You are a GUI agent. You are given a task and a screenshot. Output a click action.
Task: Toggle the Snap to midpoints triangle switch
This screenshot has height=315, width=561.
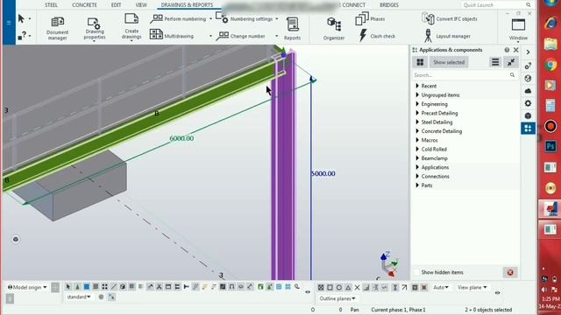[348, 288]
